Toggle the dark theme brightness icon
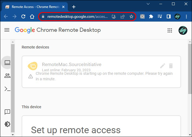 coord(7,124)
